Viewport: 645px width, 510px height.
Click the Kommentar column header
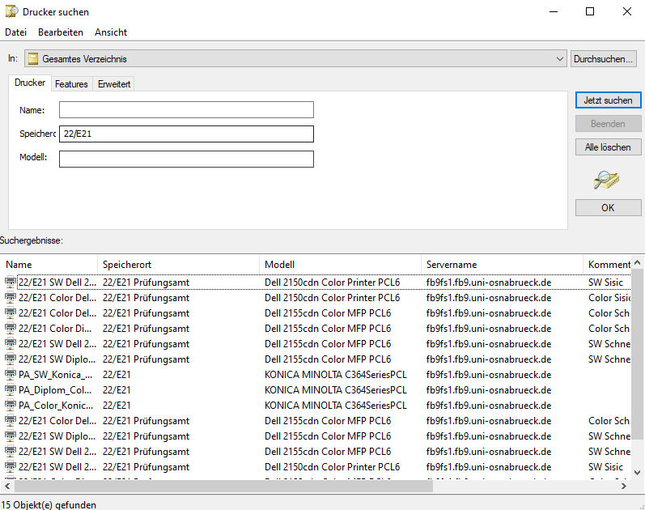click(607, 264)
